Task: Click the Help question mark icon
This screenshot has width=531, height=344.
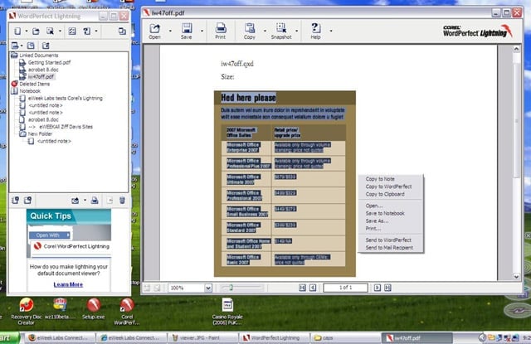Action: 315,31
